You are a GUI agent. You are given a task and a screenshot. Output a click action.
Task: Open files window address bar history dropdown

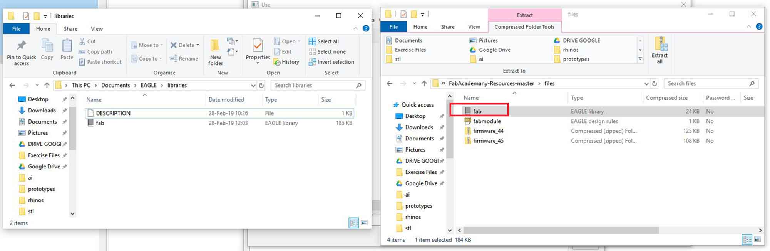646,83
